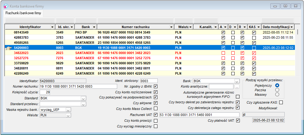Open the column D header filter arrow
Viewport: 304px width, 135px height.
pyautogui.click(x=235, y=27)
